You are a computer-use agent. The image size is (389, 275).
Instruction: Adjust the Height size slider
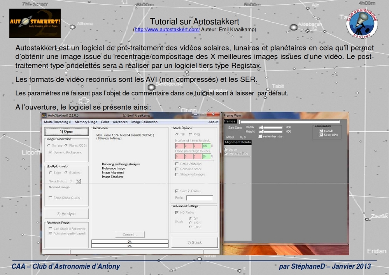pyautogui.click(x=271, y=131)
